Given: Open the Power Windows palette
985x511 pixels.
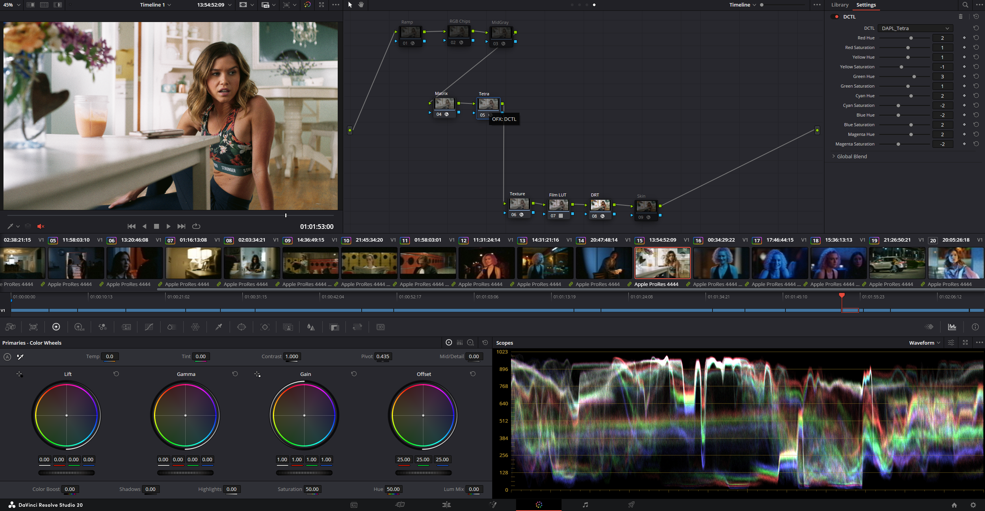Looking at the screenshot, I should tap(242, 327).
